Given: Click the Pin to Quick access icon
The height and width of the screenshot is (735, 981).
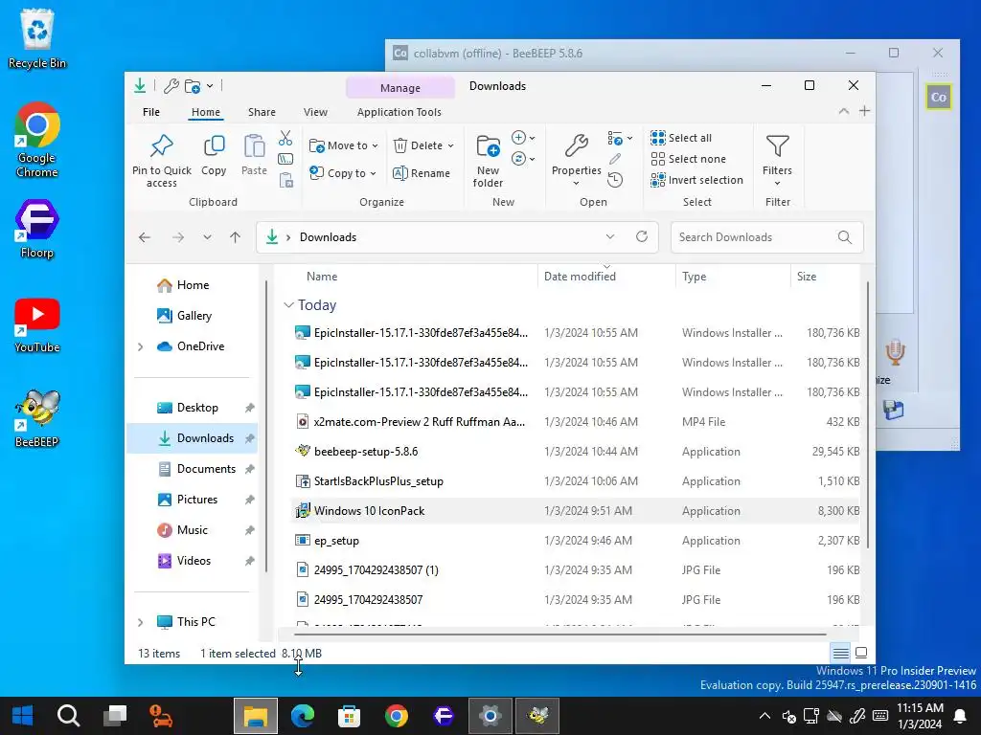Looking at the screenshot, I should 161,145.
